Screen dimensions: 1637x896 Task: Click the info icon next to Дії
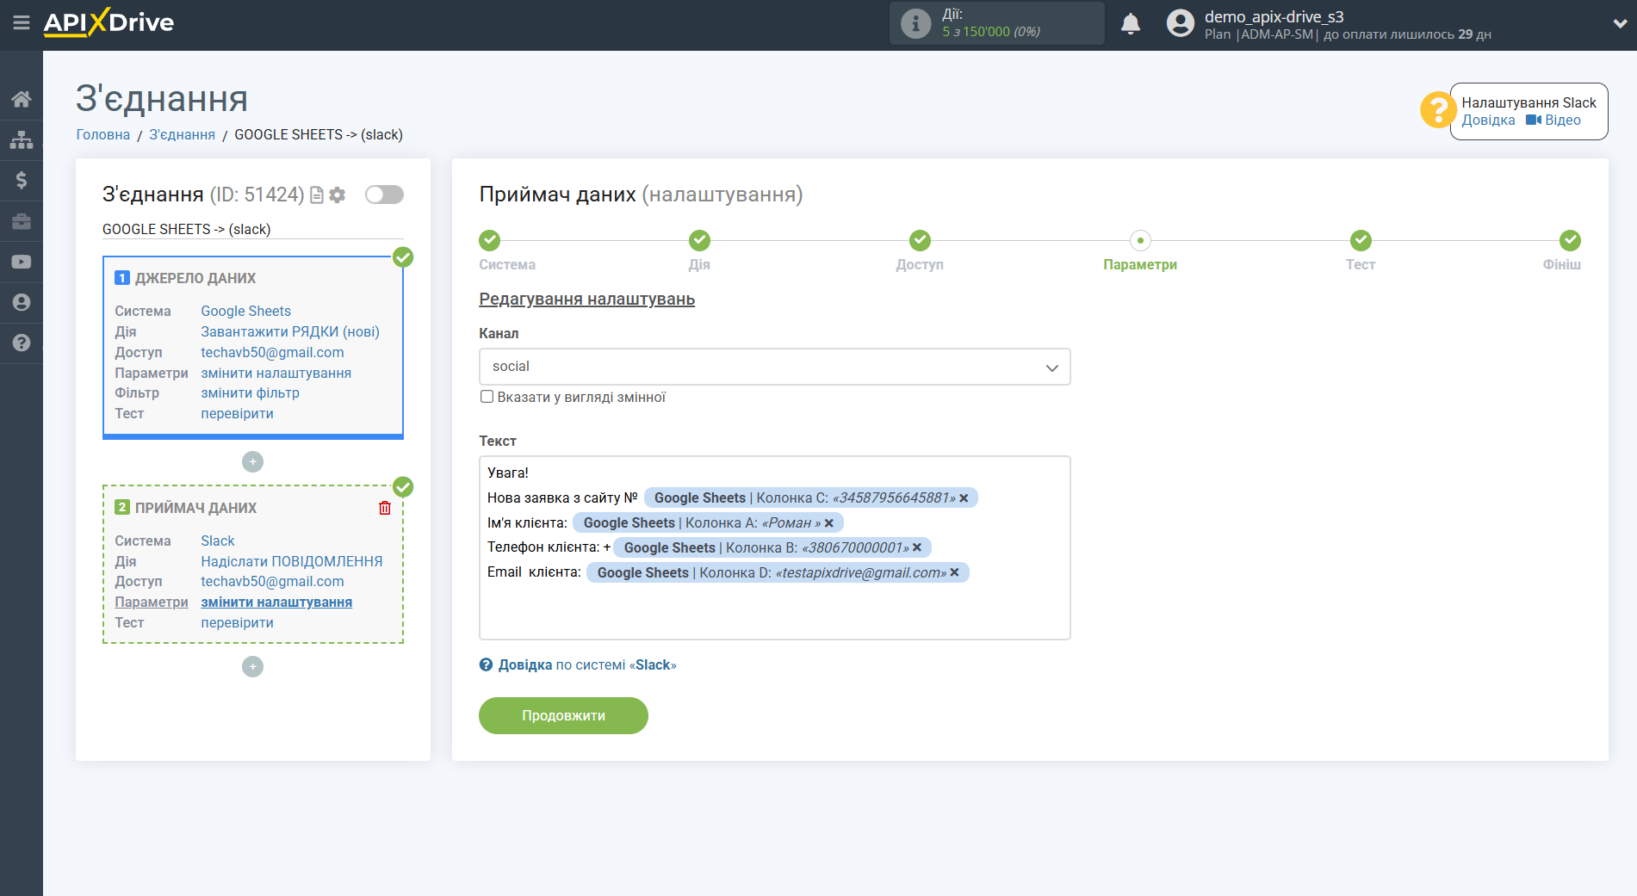click(915, 23)
